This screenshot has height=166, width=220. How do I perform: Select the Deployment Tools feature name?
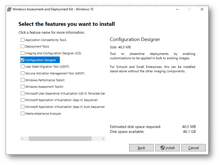point(37,46)
